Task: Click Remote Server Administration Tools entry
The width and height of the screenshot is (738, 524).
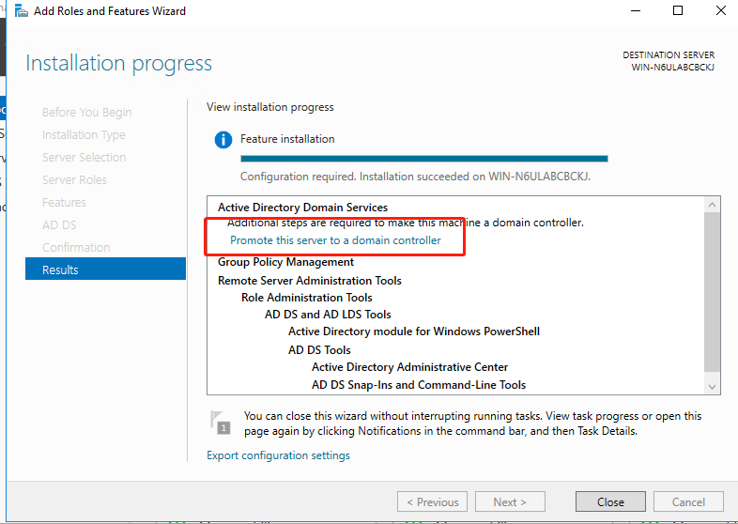Action: click(309, 281)
